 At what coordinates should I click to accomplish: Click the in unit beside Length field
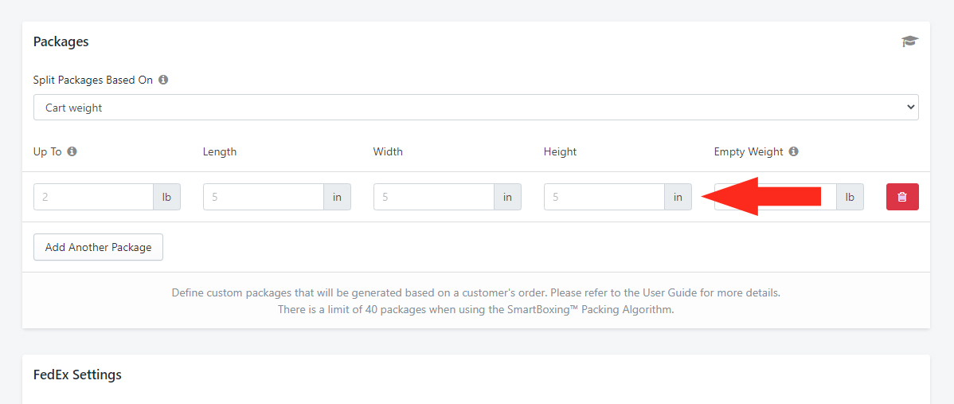click(x=337, y=197)
